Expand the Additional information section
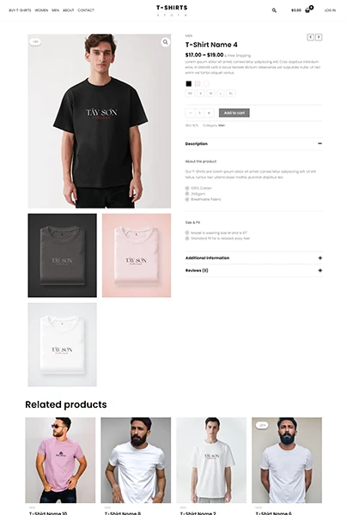Image resolution: width=347 pixels, height=515 pixels. click(x=253, y=258)
